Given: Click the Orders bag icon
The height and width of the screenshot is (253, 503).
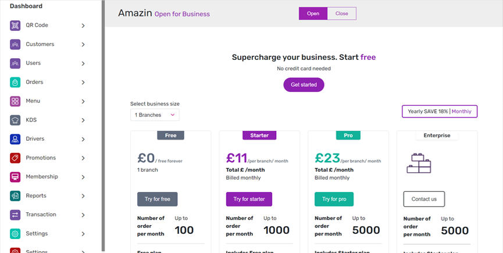Looking at the screenshot, I should tap(15, 82).
